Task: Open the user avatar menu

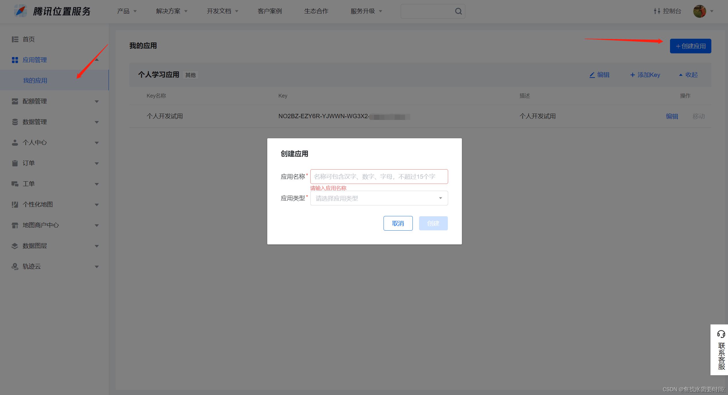Action: pyautogui.click(x=700, y=11)
